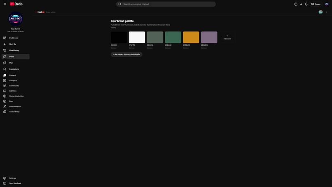Click the Your channel label under avatar
The height and width of the screenshot is (187, 332).
(x=16, y=29)
